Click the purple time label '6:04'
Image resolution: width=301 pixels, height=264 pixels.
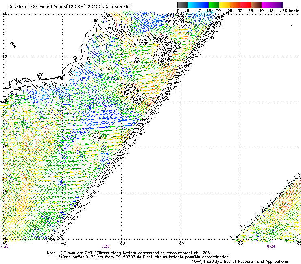pyautogui.click(x=271, y=247)
